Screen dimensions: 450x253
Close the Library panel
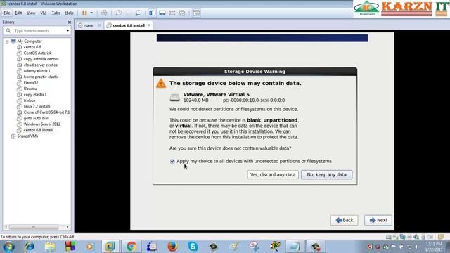[70, 22]
